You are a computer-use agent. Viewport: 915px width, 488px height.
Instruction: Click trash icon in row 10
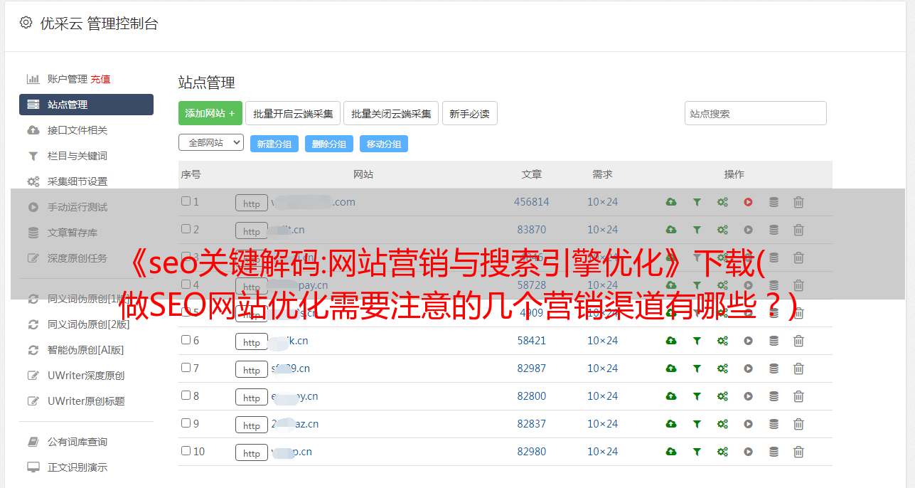[x=798, y=452]
